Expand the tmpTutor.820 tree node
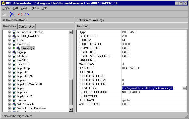Screen dimensions: 189x119 click(x=9, y=96)
